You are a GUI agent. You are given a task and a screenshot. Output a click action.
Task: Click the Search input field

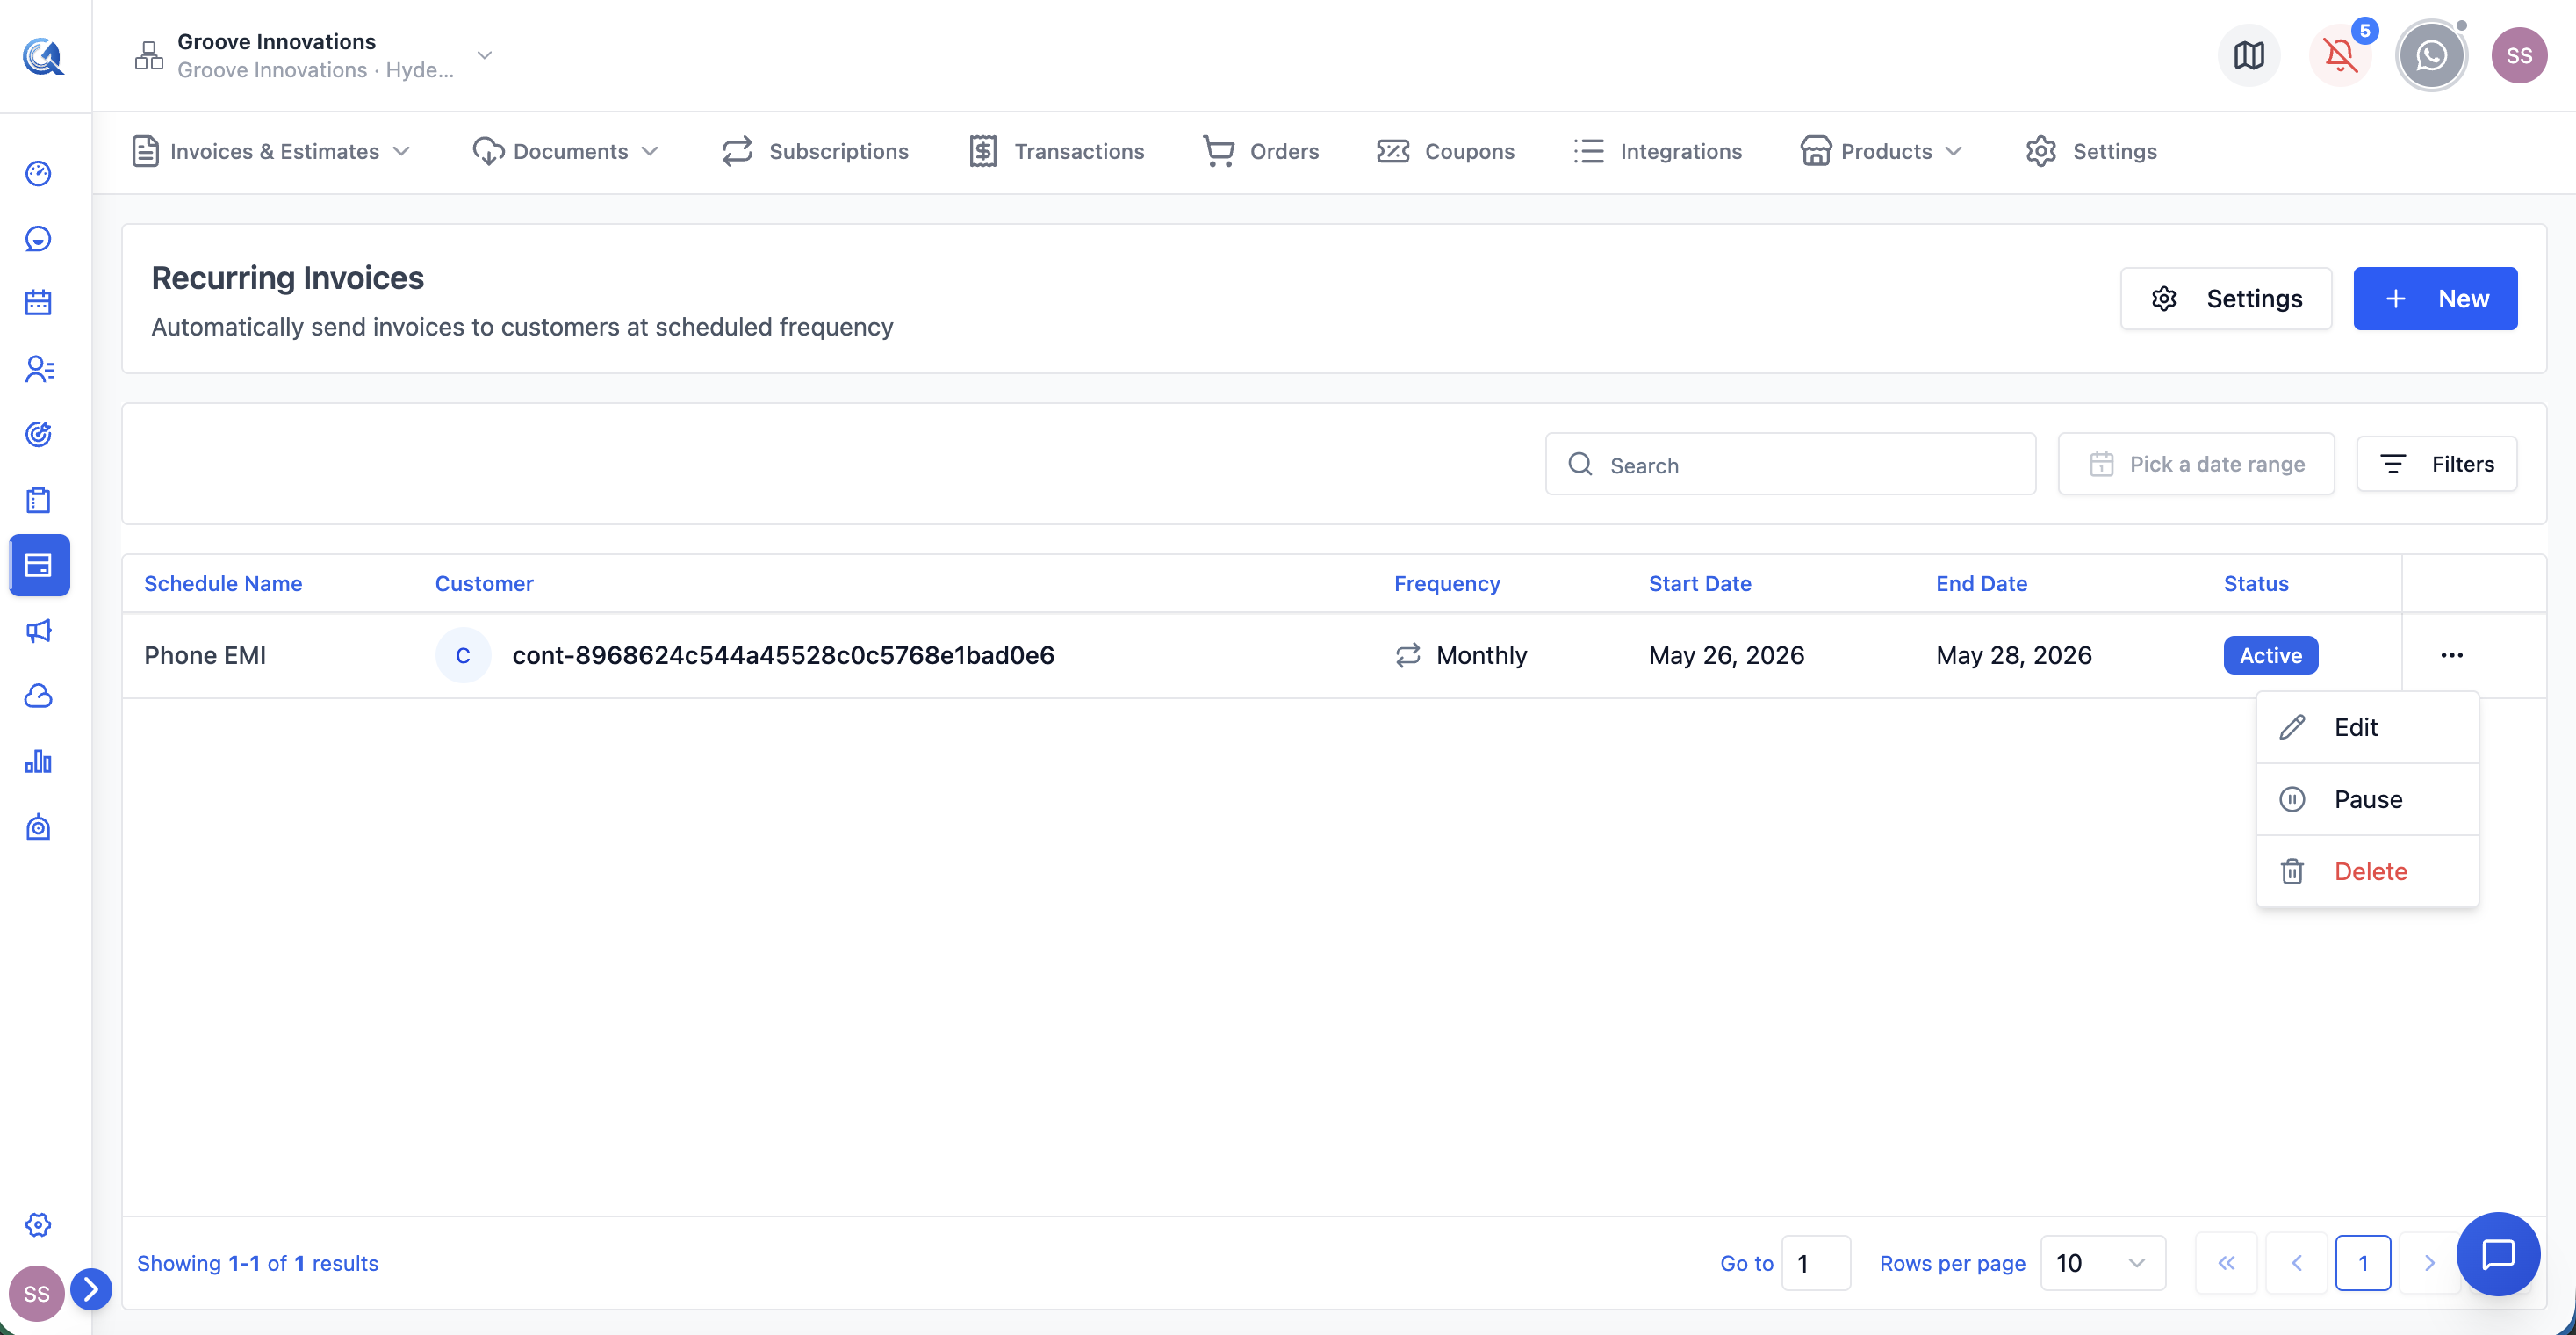(1790, 464)
